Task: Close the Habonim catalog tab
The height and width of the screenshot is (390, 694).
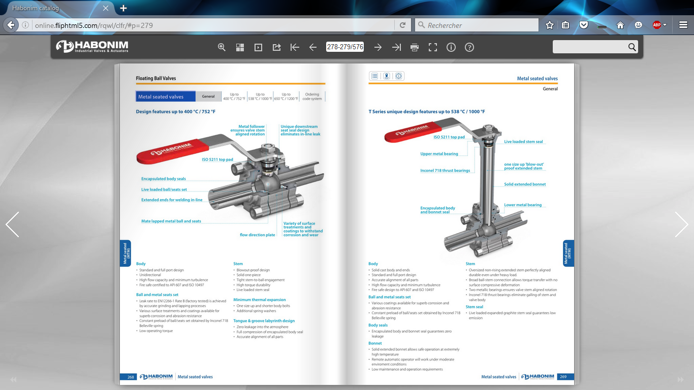Action: pyautogui.click(x=106, y=8)
